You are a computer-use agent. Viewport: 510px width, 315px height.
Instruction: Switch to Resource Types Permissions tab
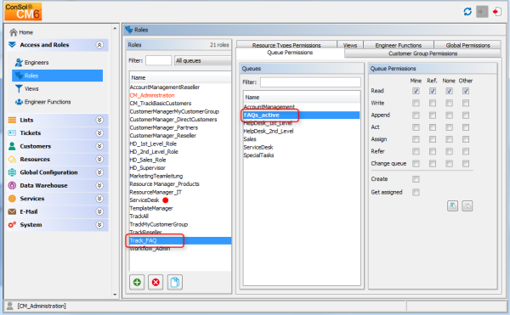tap(286, 45)
